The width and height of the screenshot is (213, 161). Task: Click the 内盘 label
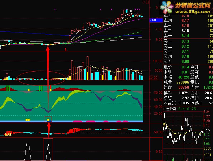194,87
